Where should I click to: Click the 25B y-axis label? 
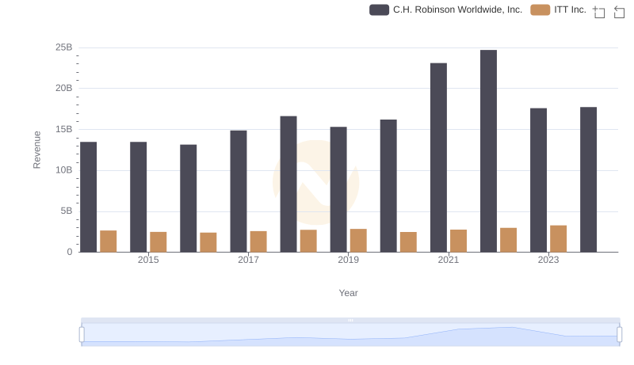point(64,48)
